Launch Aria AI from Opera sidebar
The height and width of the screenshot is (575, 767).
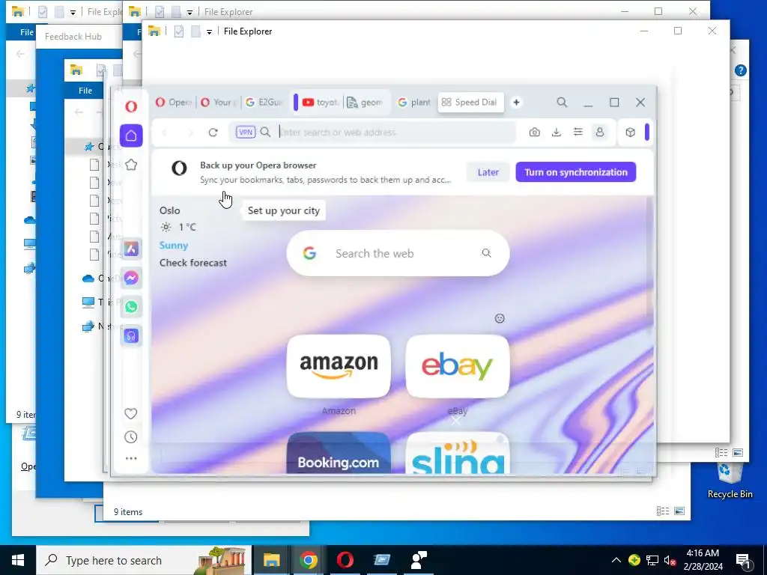(131, 249)
